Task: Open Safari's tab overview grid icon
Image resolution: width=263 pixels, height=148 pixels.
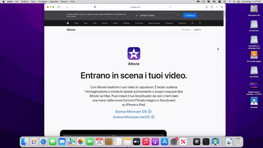Action: [222, 7]
